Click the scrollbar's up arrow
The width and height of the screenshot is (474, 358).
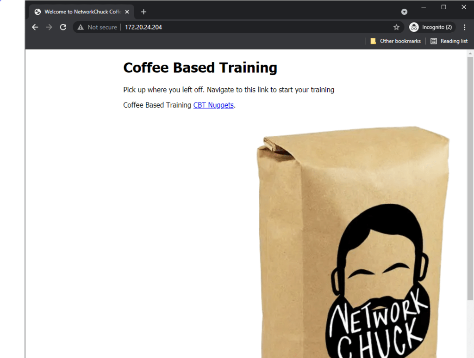[470, 54]
